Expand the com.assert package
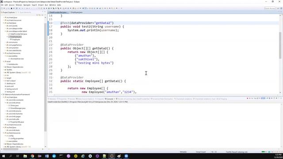This screenshot has height=159, width=283. (5, 26)
